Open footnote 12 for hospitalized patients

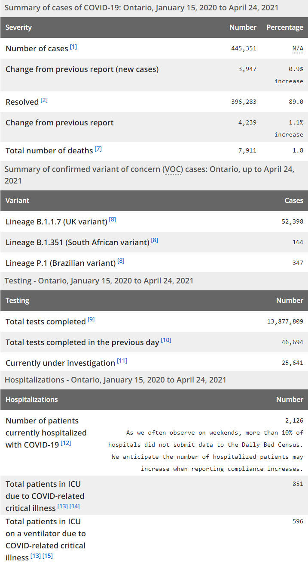click(x=66, y=443)
